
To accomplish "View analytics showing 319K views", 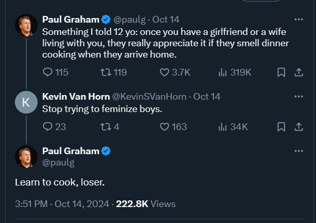I will pos(223,72).
